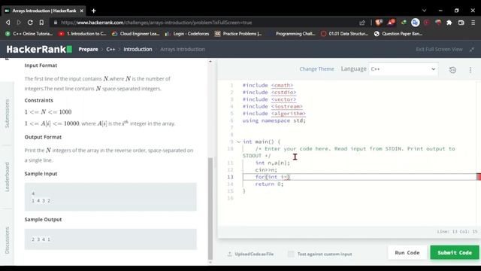The image size is (481, 271).
Task: Open the tab search chevron
Action: coord(424,11)
